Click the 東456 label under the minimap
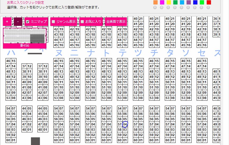This screenshot has height=145, width=229. [x=24, y=45]
